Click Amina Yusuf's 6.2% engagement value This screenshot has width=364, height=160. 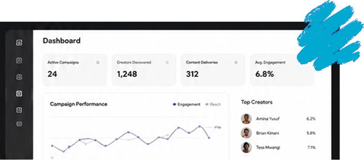tap(311, 119)
